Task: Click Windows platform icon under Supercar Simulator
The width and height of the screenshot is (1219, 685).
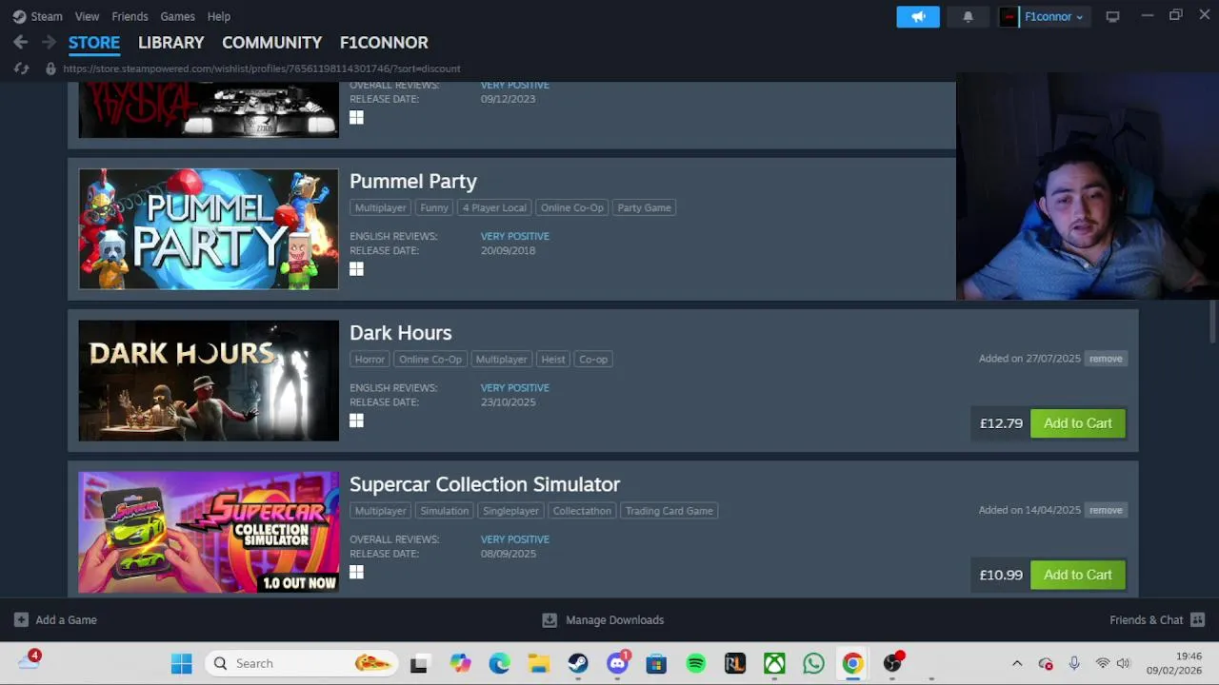Action: (356, 572)
